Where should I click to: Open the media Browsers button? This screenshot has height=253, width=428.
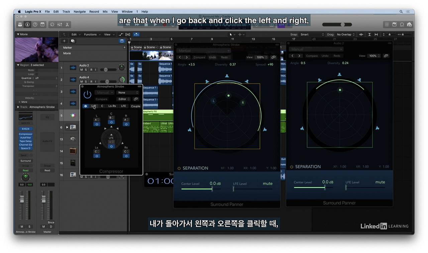click(409, 24)
